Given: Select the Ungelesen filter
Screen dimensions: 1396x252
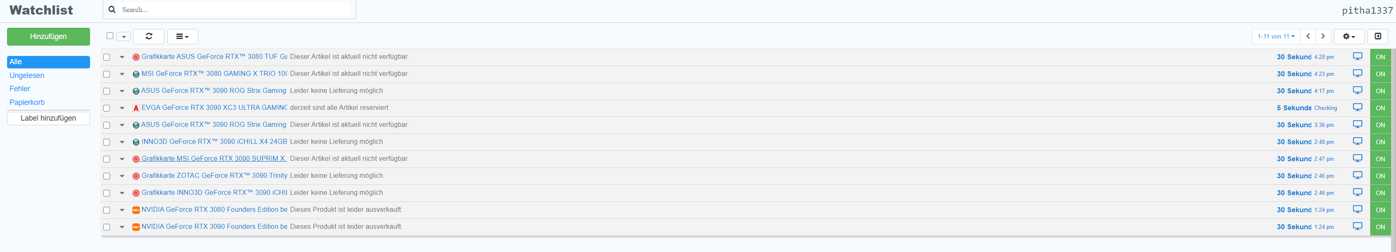Looking at the screenshot, I should point(27,75).
